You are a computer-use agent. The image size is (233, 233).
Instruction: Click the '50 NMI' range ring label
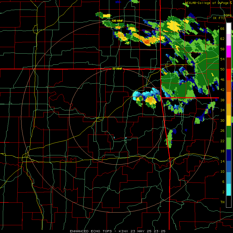[x=117, y=69]
